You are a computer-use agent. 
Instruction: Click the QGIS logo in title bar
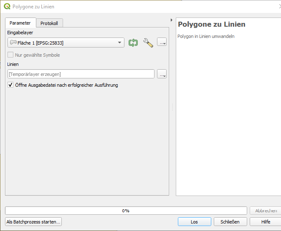(x=7, y=7)
